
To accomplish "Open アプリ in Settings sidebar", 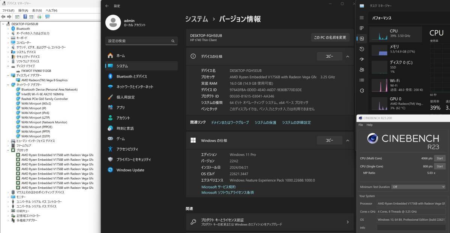I will pos(141,108).
